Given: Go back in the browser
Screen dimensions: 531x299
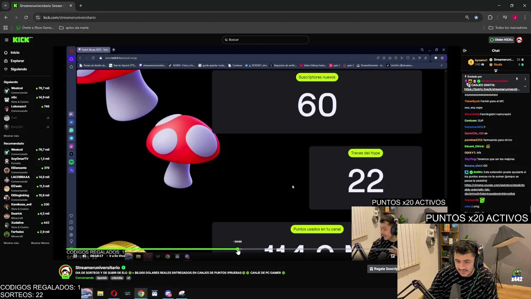Looking at the screenshot, I should click(6, 17).
